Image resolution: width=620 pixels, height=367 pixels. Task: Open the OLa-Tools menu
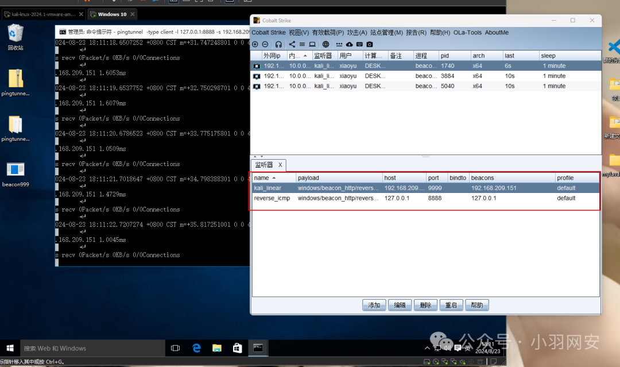tap(467, 32)
